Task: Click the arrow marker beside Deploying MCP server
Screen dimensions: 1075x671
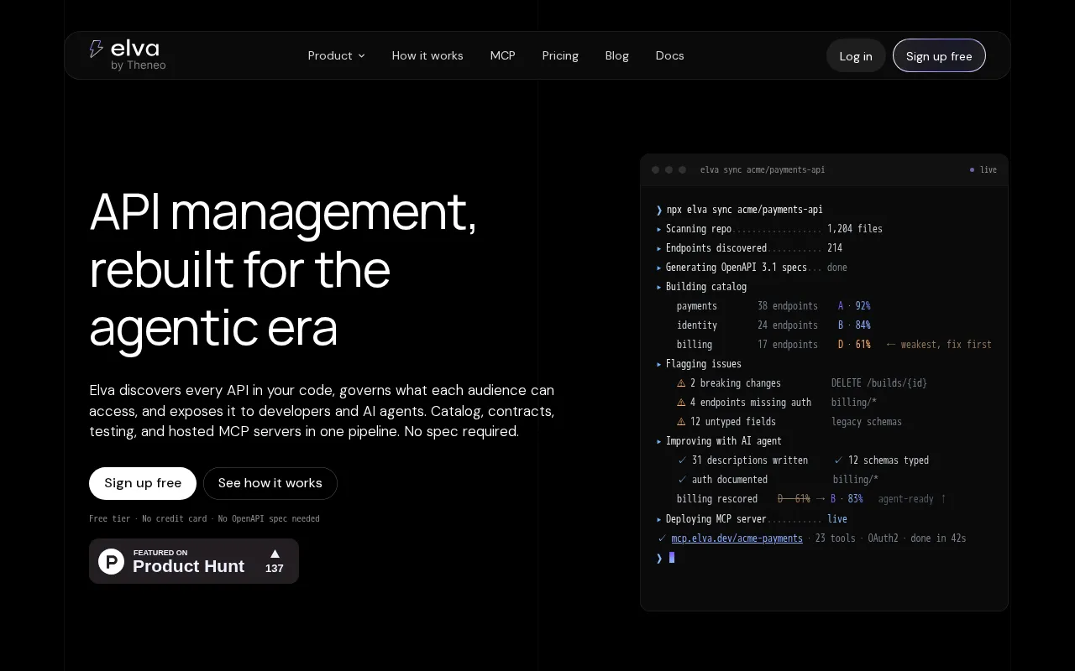Action: 659,519
